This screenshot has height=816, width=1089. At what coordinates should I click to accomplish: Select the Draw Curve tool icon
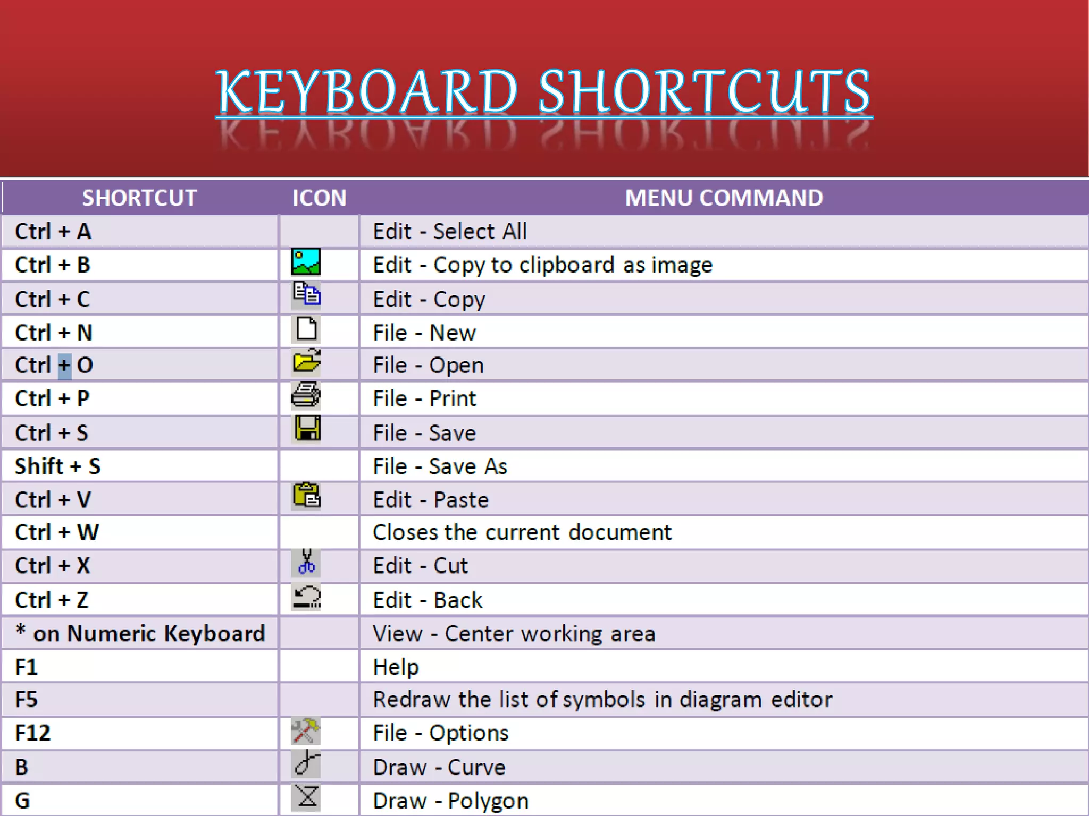tap(307, 764)
